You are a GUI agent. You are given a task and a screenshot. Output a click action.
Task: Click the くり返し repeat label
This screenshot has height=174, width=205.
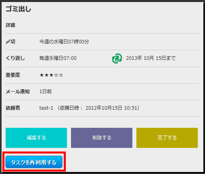click(15, 58)
